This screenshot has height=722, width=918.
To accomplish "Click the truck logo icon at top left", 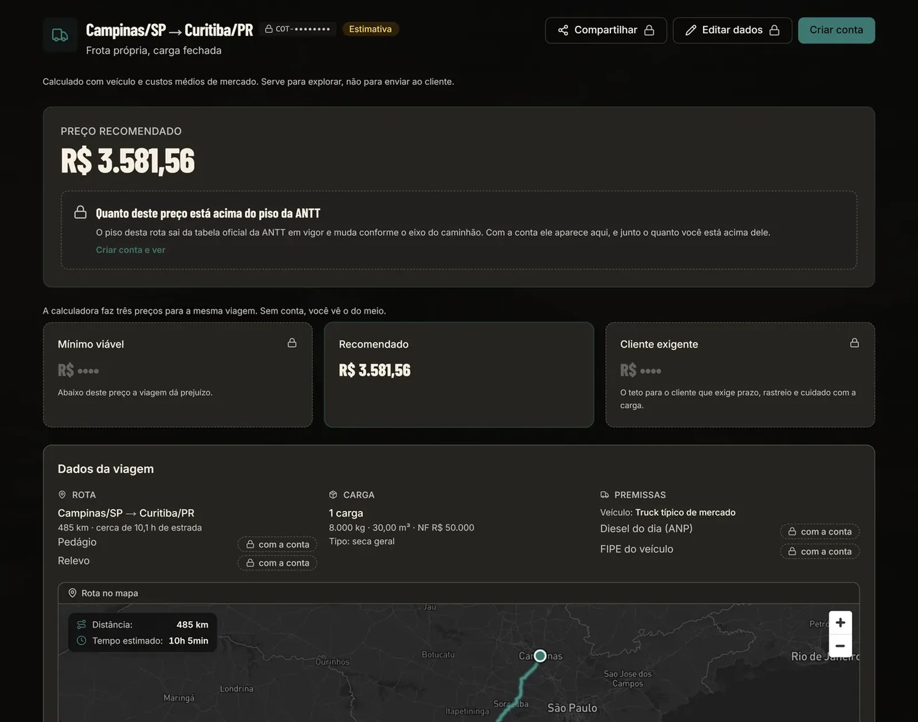I will [x=60, y=35].
